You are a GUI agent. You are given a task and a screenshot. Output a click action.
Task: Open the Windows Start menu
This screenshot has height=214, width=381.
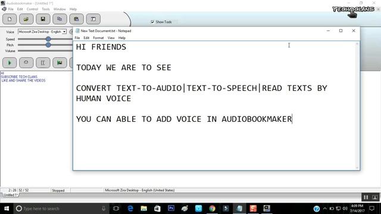(x=7, y=209)
